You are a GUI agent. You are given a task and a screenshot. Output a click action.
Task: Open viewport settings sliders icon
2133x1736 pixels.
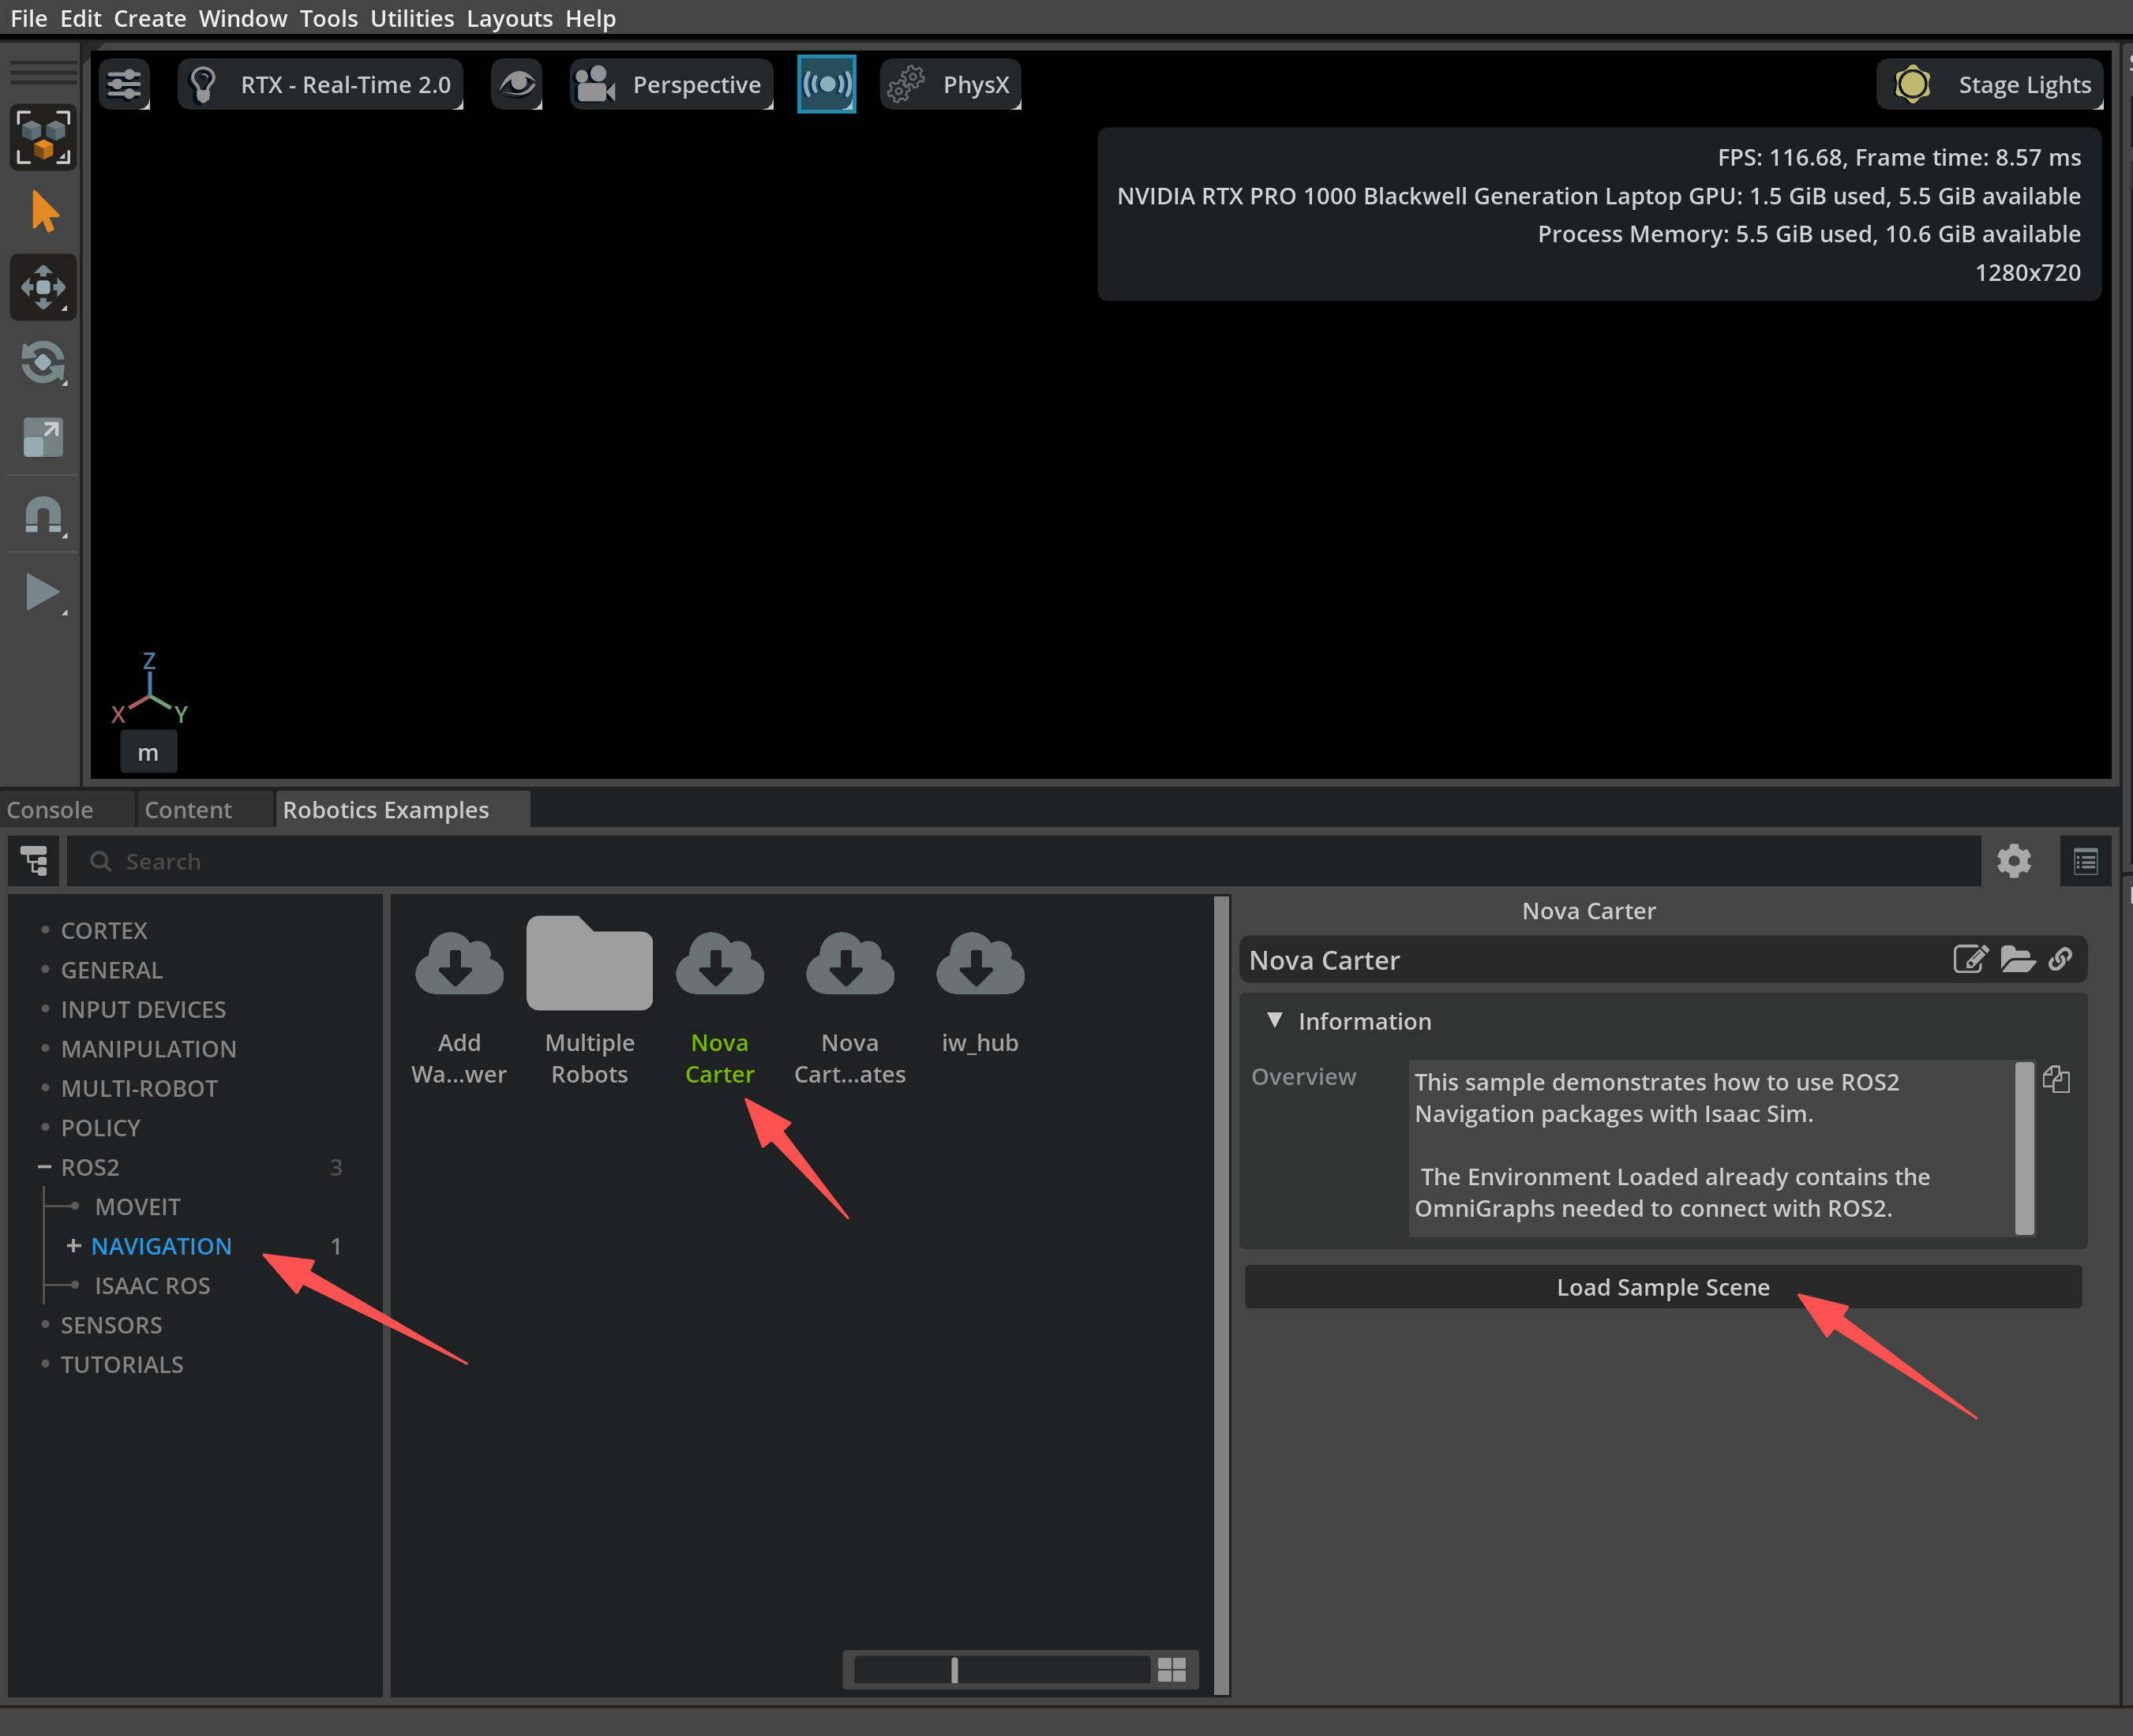click(125, 85)
